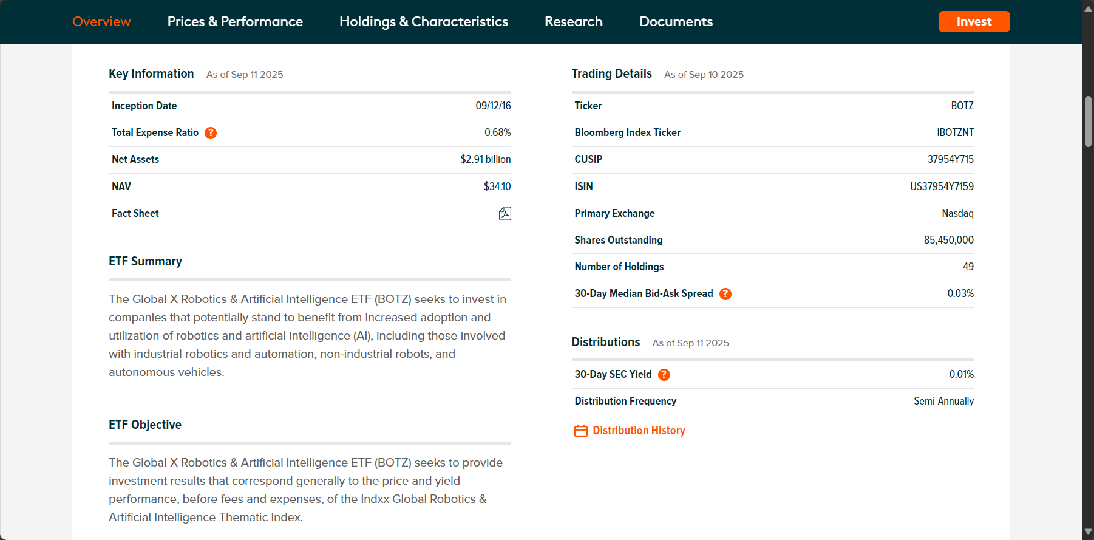Select Shares Outstanding value 85,450,000
Screen dimensions: 1094x540
point(948,240)
